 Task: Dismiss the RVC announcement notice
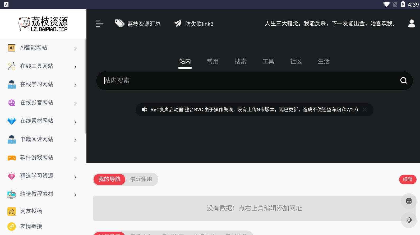[365, 109]
